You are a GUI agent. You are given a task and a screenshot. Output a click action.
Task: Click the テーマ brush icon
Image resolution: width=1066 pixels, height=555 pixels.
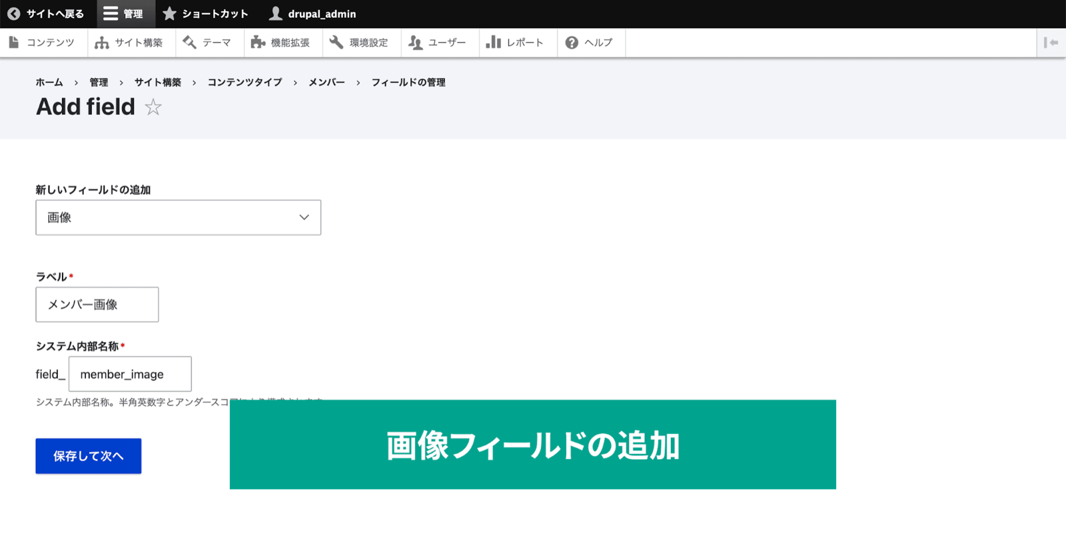[x=189, y=43]
